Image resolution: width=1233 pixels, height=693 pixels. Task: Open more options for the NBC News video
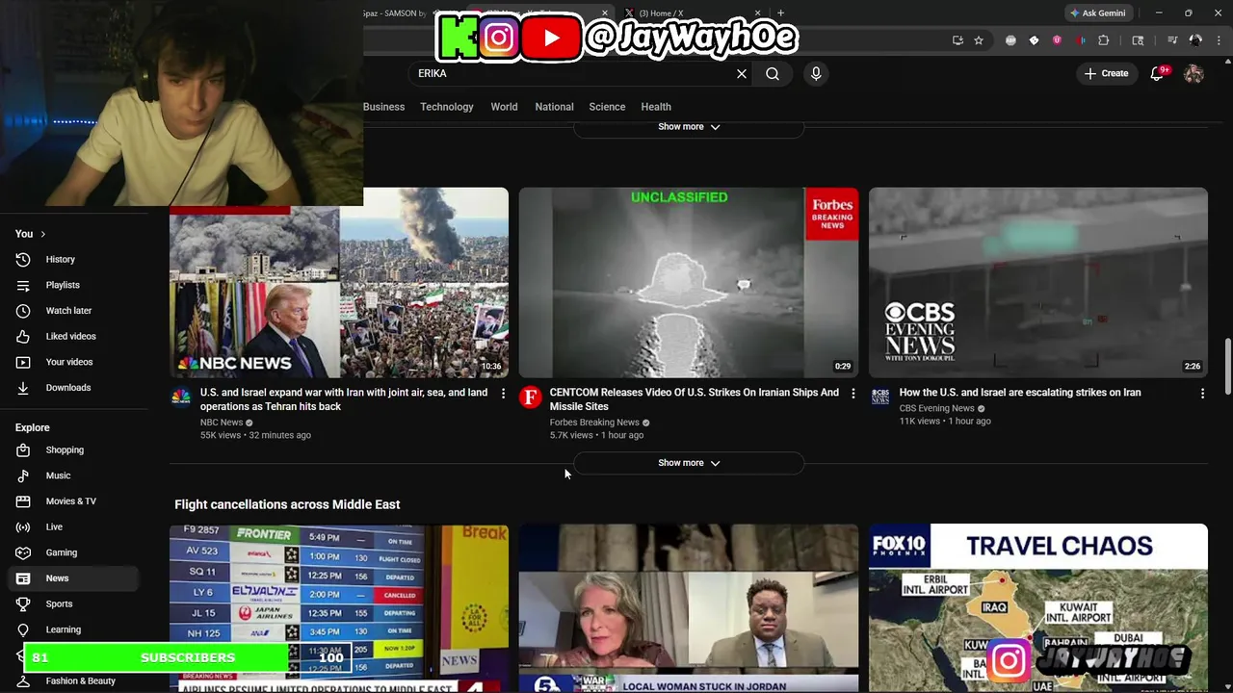pos(503,394)
